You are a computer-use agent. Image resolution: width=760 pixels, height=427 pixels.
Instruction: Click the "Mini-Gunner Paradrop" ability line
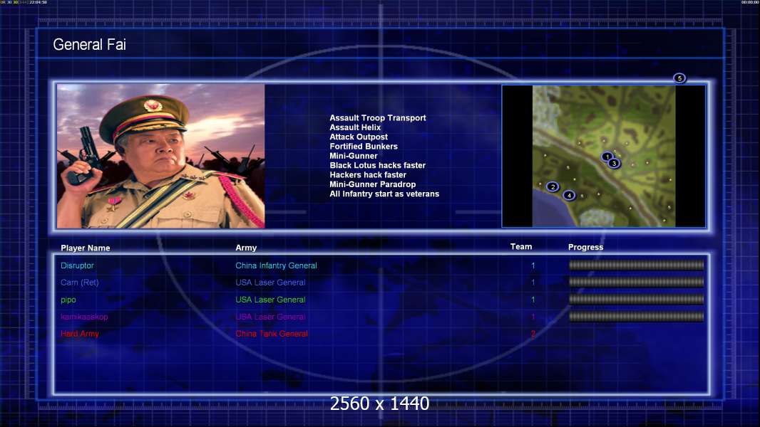(373, 184)
